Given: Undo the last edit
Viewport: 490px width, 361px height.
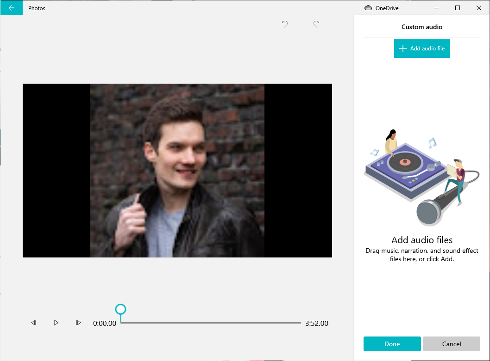Looking at the screenshot, I should click(x=285, y=24).
